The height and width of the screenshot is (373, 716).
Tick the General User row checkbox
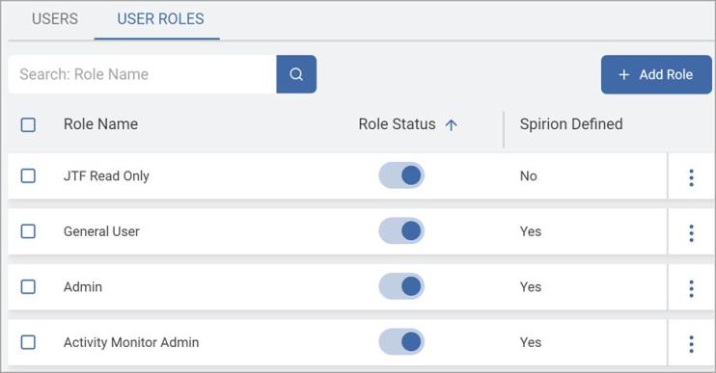(28, 231)
